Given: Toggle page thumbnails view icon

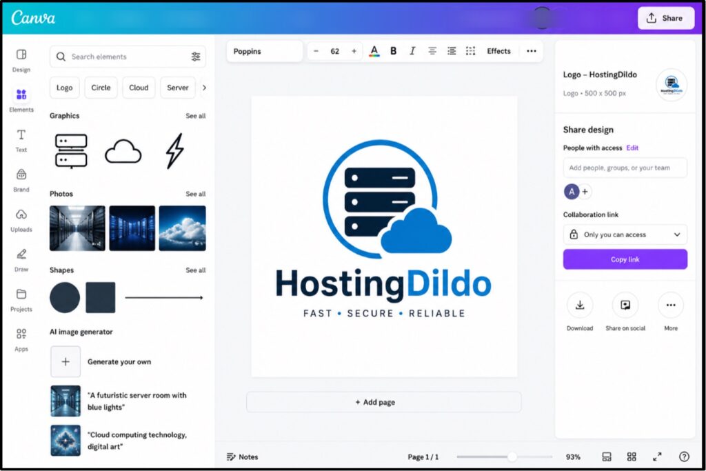Looking at the screenshot, I should click(607, 457).
